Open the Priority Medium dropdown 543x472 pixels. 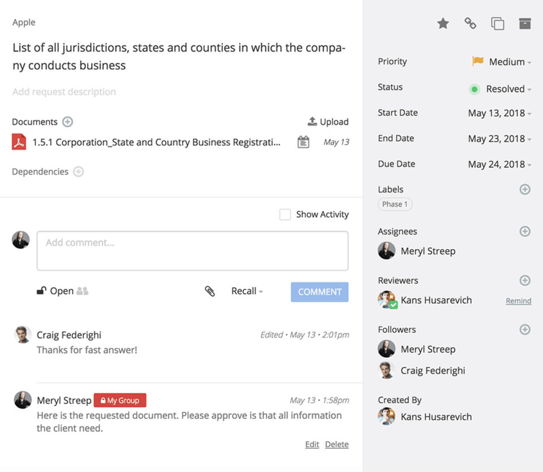tap(502, 62)
